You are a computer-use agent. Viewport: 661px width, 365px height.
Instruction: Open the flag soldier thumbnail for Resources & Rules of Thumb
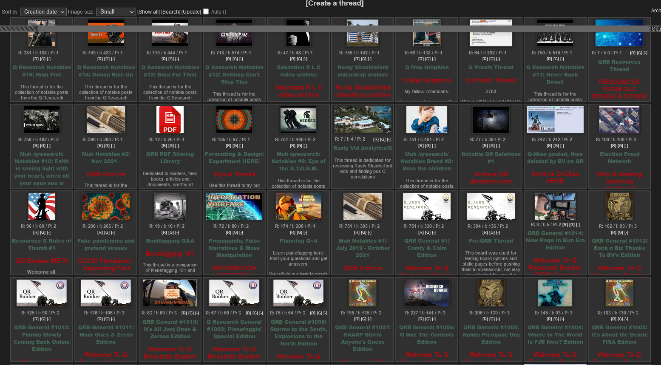pyautogui.click(x=42, y=207)
